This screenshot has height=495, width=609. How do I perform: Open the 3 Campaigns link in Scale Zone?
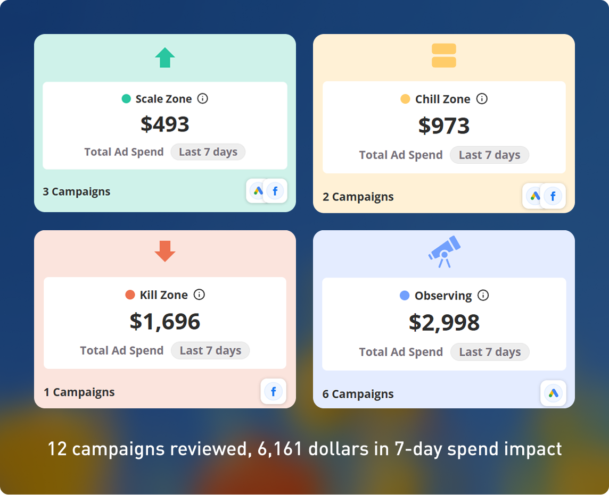click(x=77, y=191)
